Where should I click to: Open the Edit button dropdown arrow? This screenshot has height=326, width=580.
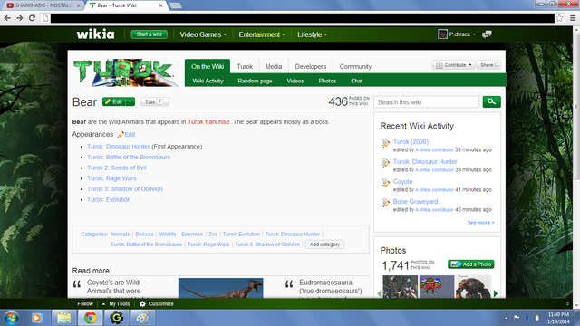pos(130,101)
